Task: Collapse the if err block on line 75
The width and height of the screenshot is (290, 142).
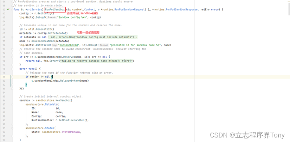Action: point(12,57)
